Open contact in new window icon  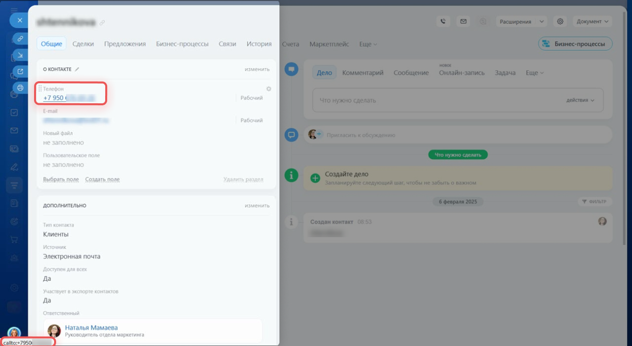[21, 71]
